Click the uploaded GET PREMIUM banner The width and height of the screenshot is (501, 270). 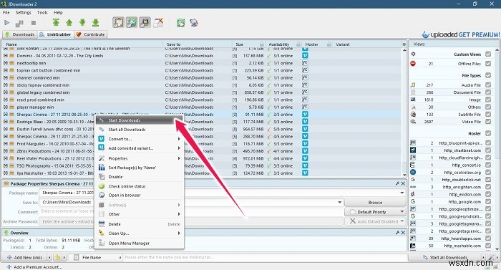click(x=460, y=34)
